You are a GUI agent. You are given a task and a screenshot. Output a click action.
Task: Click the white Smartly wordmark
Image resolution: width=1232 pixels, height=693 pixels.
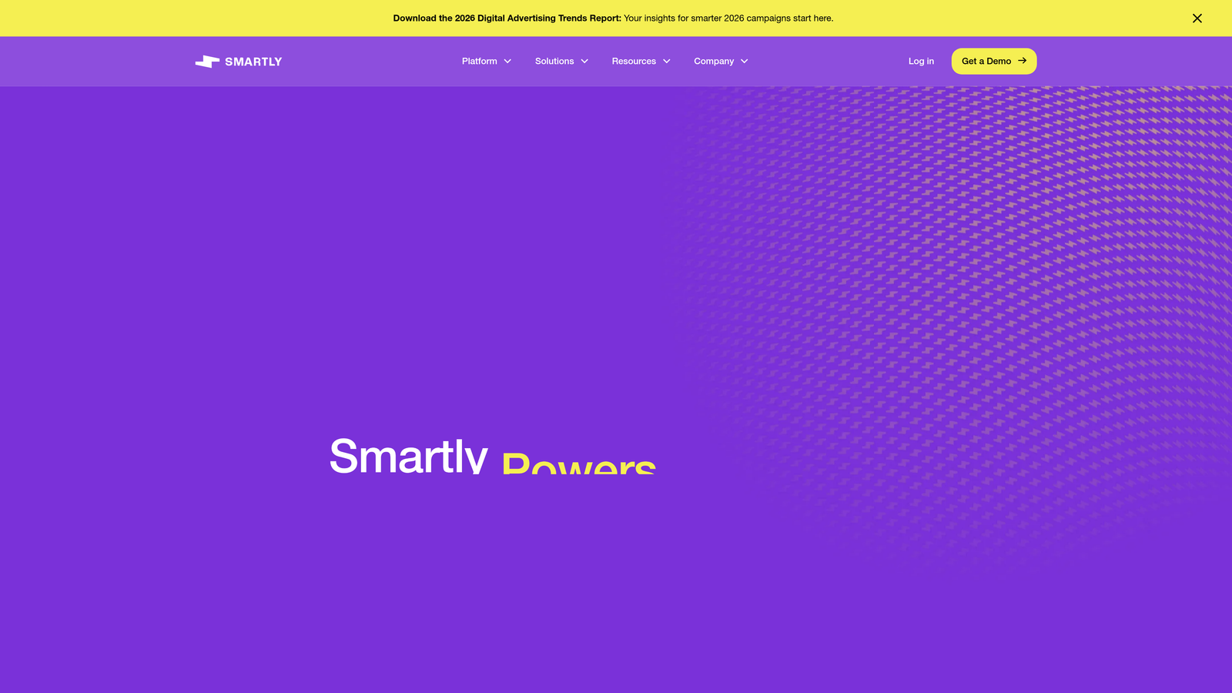253,61
